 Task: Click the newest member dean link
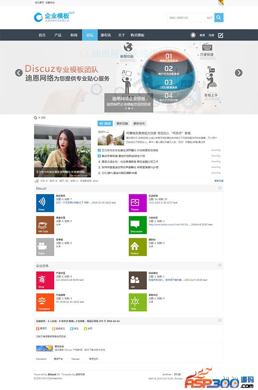(x=95, y=181)
